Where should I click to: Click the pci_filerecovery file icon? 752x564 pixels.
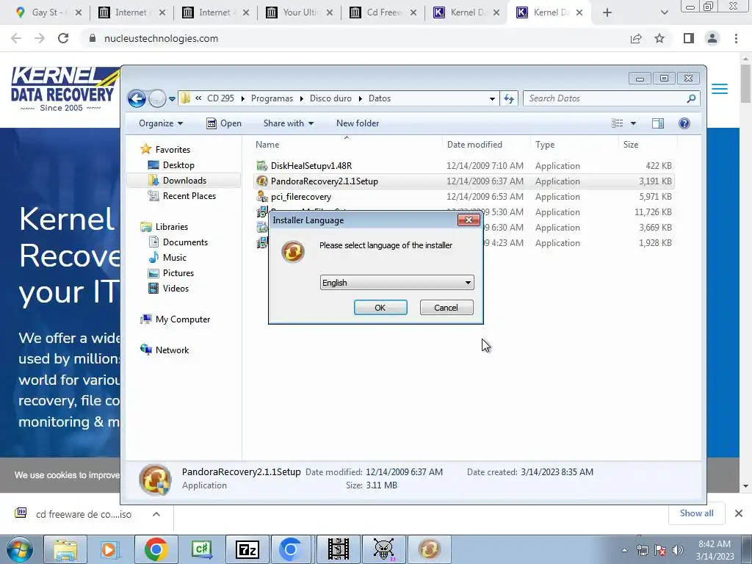262,197
